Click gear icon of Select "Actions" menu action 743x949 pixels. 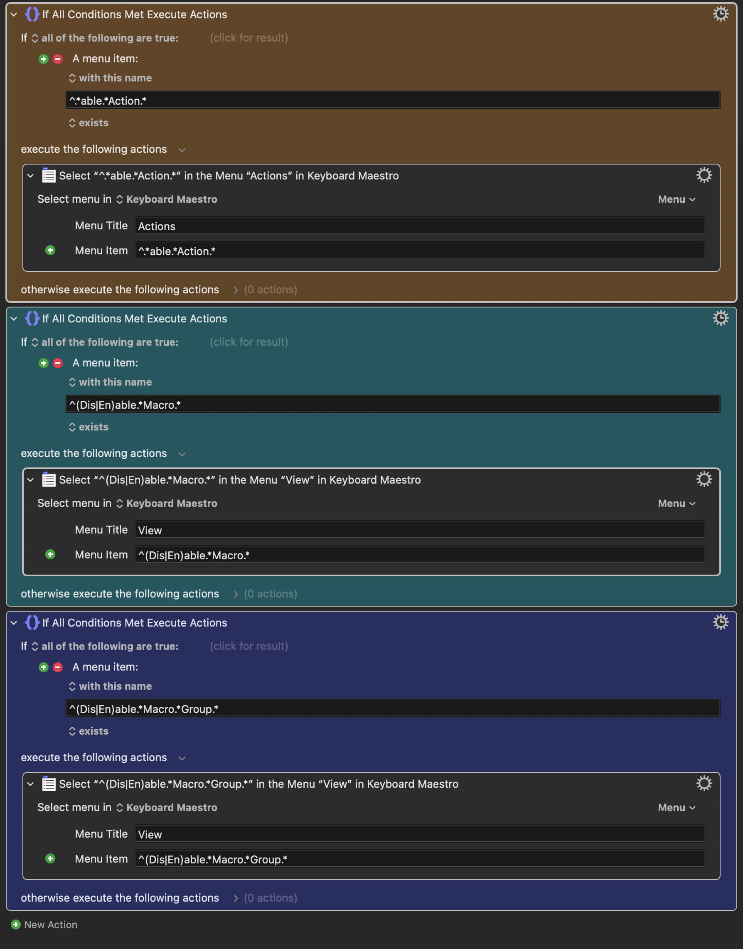704,175
